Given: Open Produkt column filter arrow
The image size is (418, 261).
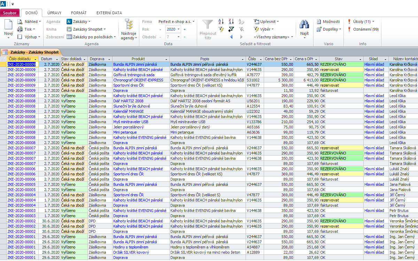Looking at the screenshot, I should coord(166,59).
